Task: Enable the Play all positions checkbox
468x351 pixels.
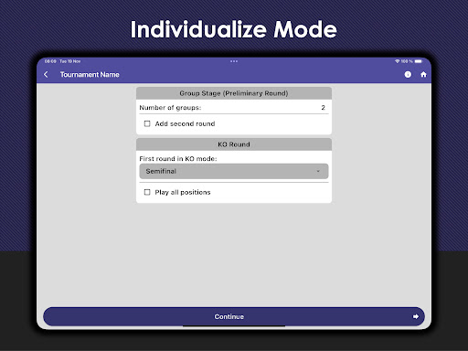Action: coord(147,192)
